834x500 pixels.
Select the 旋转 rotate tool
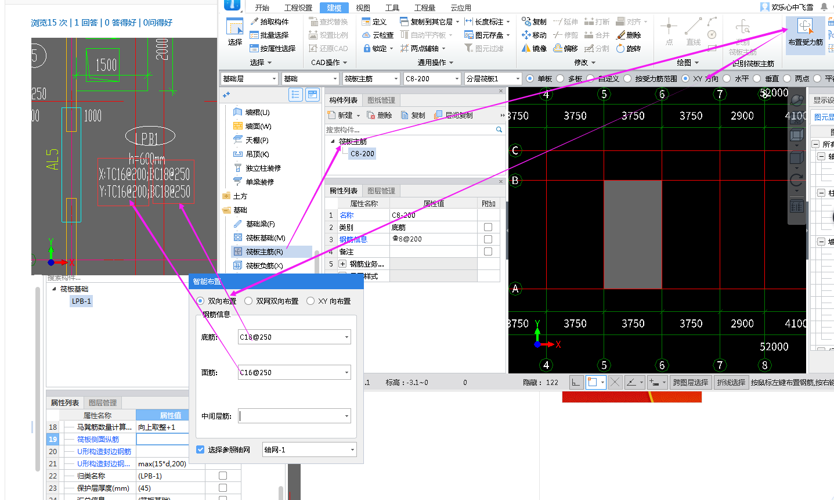[629, 48]
